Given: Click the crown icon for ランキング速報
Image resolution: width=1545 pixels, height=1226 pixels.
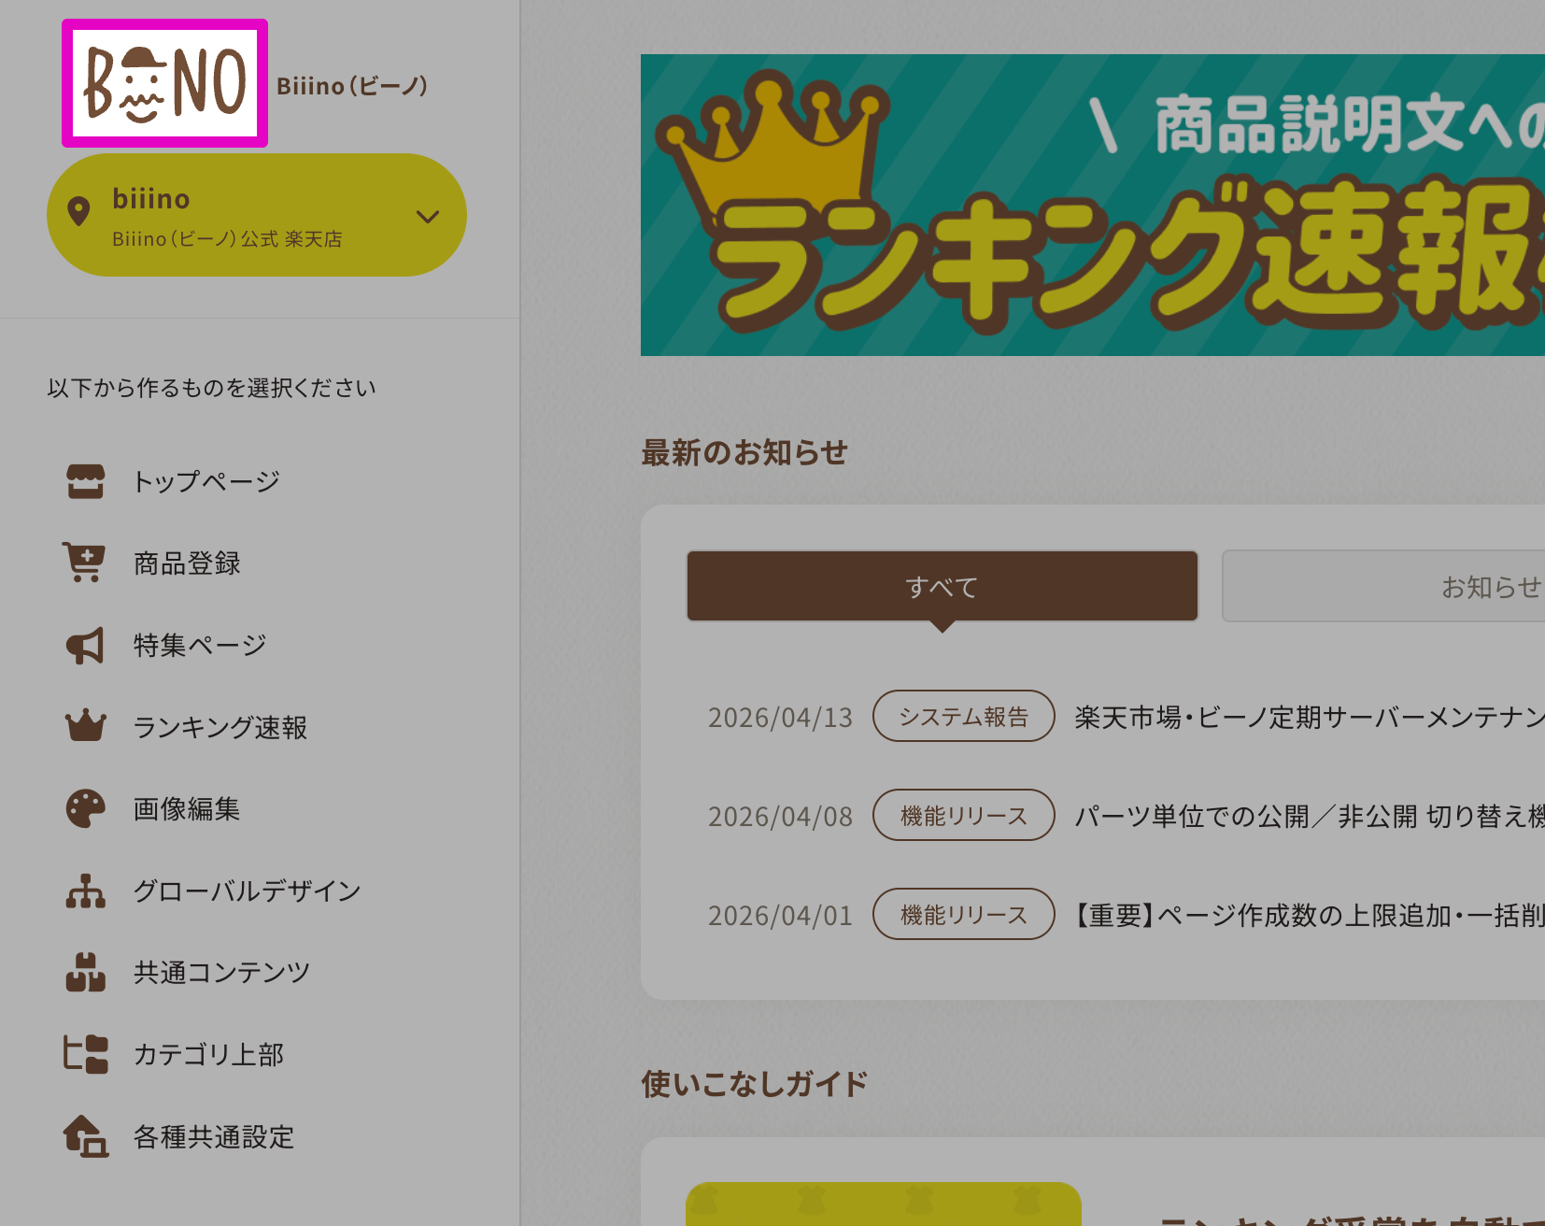Looking at the screenshot, I should pos(85,726).
